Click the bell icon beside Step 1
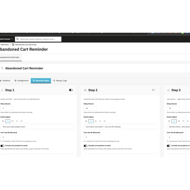Image resolution: width=190 pixels, height=190 pixels. point(2,90)
